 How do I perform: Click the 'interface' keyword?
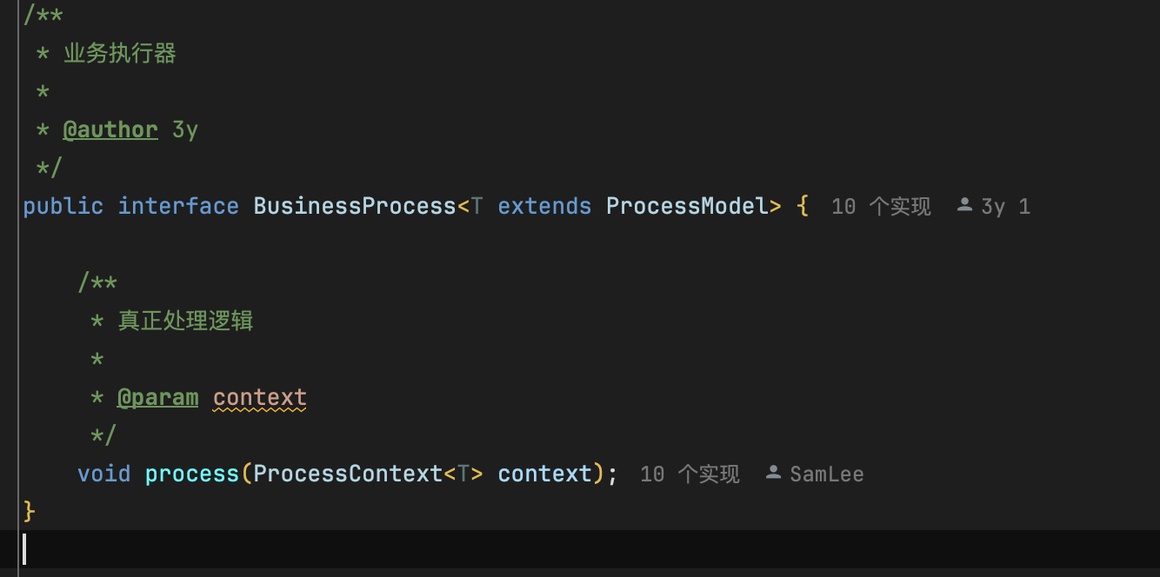(178, 207)
